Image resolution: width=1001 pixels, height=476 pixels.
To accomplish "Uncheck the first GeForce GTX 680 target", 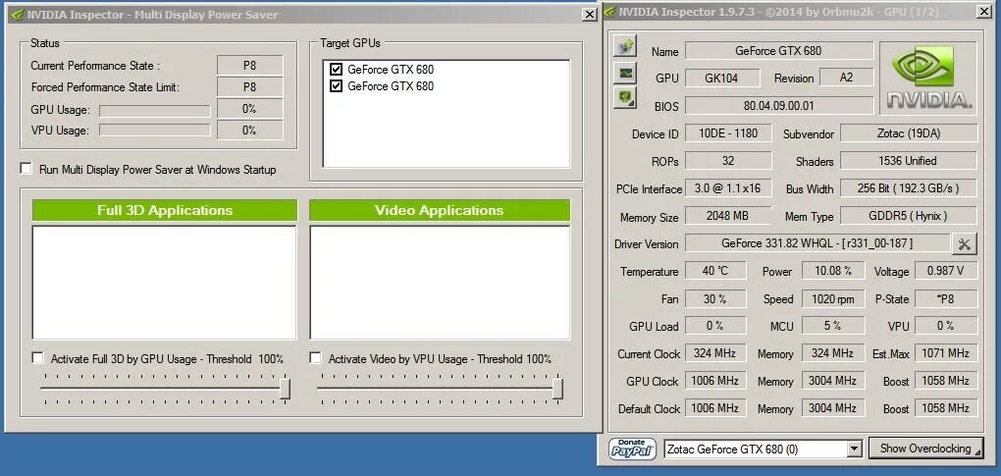I will click(x=337, y=69).
